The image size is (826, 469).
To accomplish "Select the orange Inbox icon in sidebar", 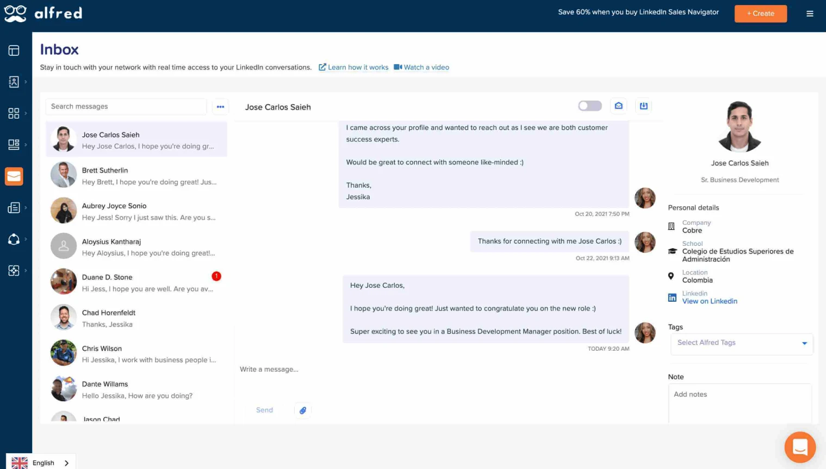I will coord(14,176).
